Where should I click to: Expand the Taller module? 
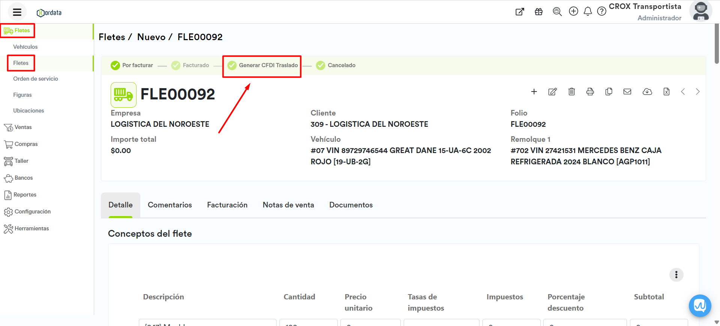[16, 161]
